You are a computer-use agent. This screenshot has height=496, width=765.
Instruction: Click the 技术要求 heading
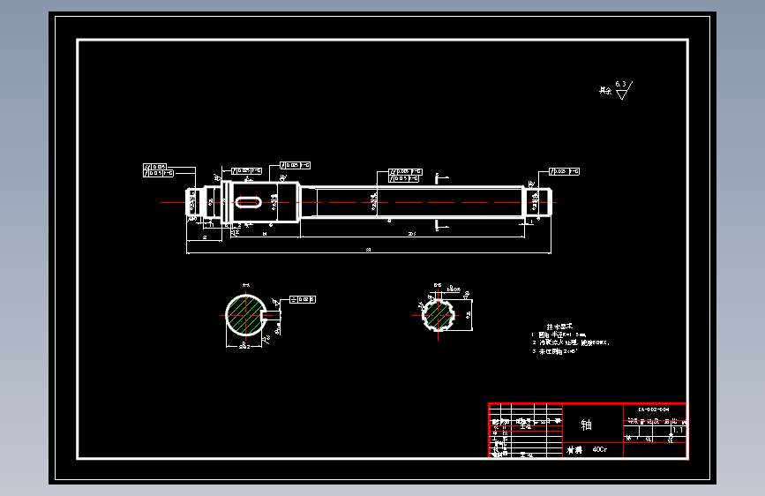(x=559, y=327)
